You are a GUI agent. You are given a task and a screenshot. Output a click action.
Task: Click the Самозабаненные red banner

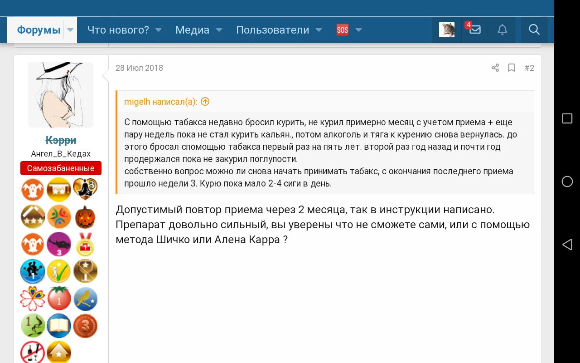click(x=61, y=168)
